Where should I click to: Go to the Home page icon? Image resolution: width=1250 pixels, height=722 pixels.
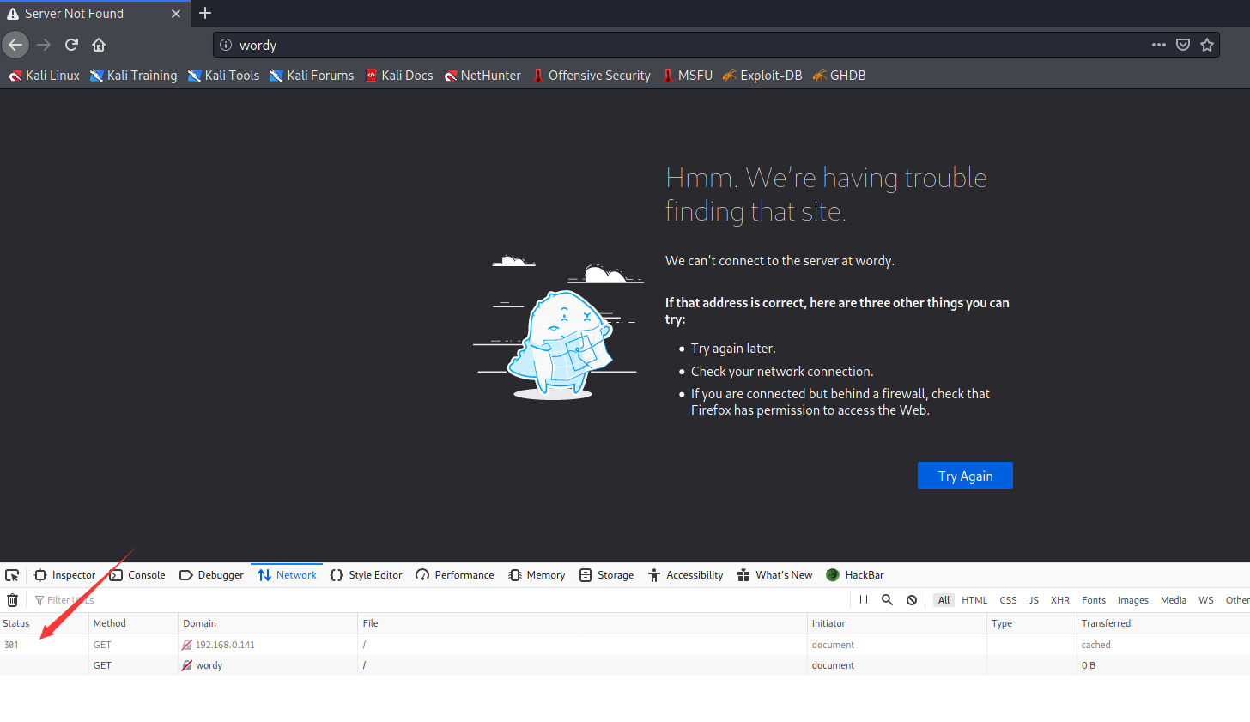click(x=99, y=45)
